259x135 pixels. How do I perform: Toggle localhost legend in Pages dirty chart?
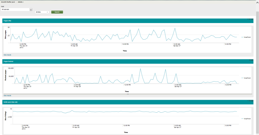[x=246, y=37]
